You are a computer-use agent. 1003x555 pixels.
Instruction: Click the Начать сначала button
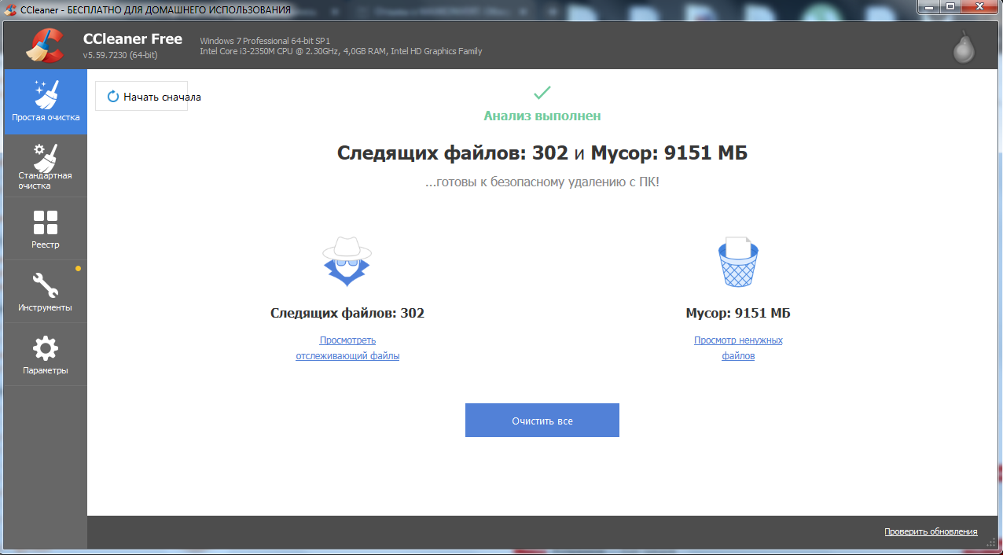(142, 97)
